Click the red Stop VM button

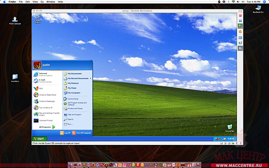point(240,15)
